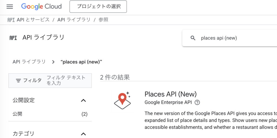Click 参照 breadcrumb item

coord(103,20)
